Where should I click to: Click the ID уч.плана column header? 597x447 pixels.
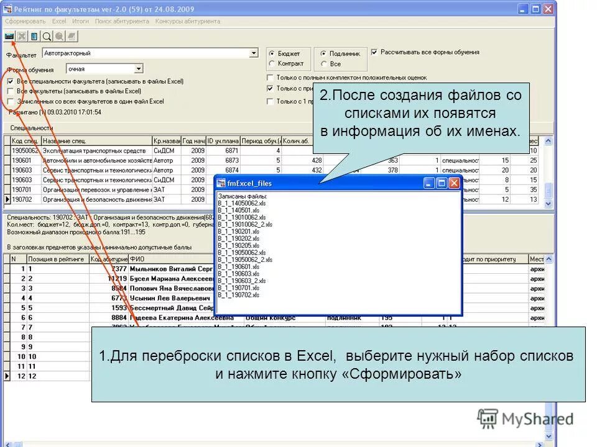pyautogui.click(x=223, y=141)
